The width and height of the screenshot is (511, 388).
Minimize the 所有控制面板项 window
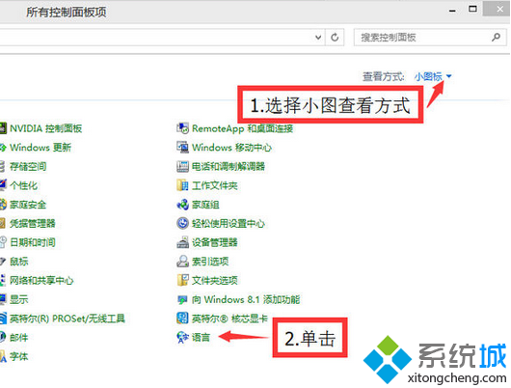click(452, 10)
